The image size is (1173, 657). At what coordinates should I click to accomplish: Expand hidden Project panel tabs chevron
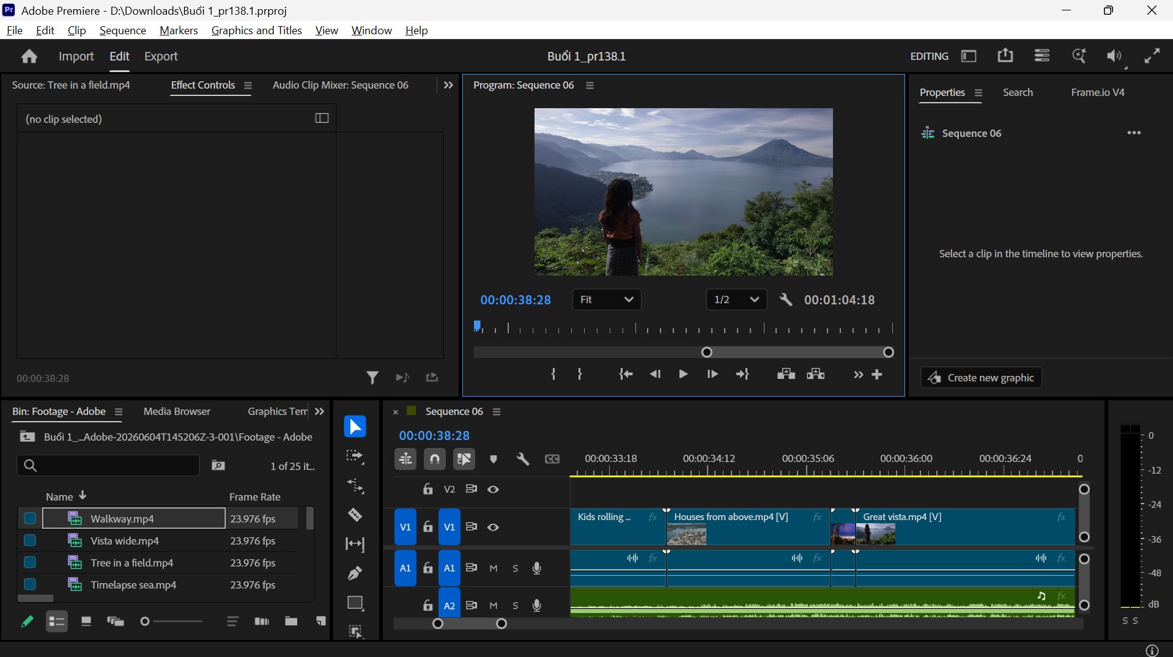[x=319, y=411]
